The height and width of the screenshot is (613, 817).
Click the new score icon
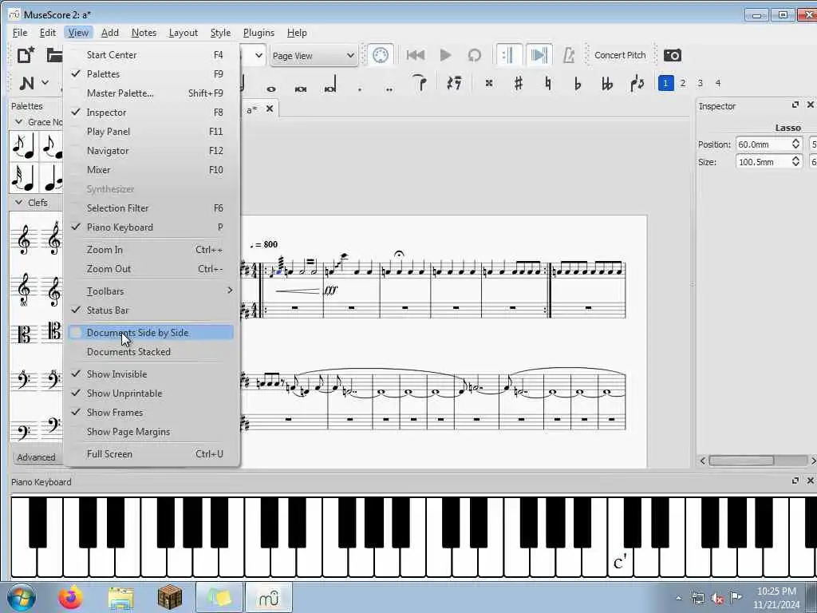pyautogui.click(x=26, y=55)
